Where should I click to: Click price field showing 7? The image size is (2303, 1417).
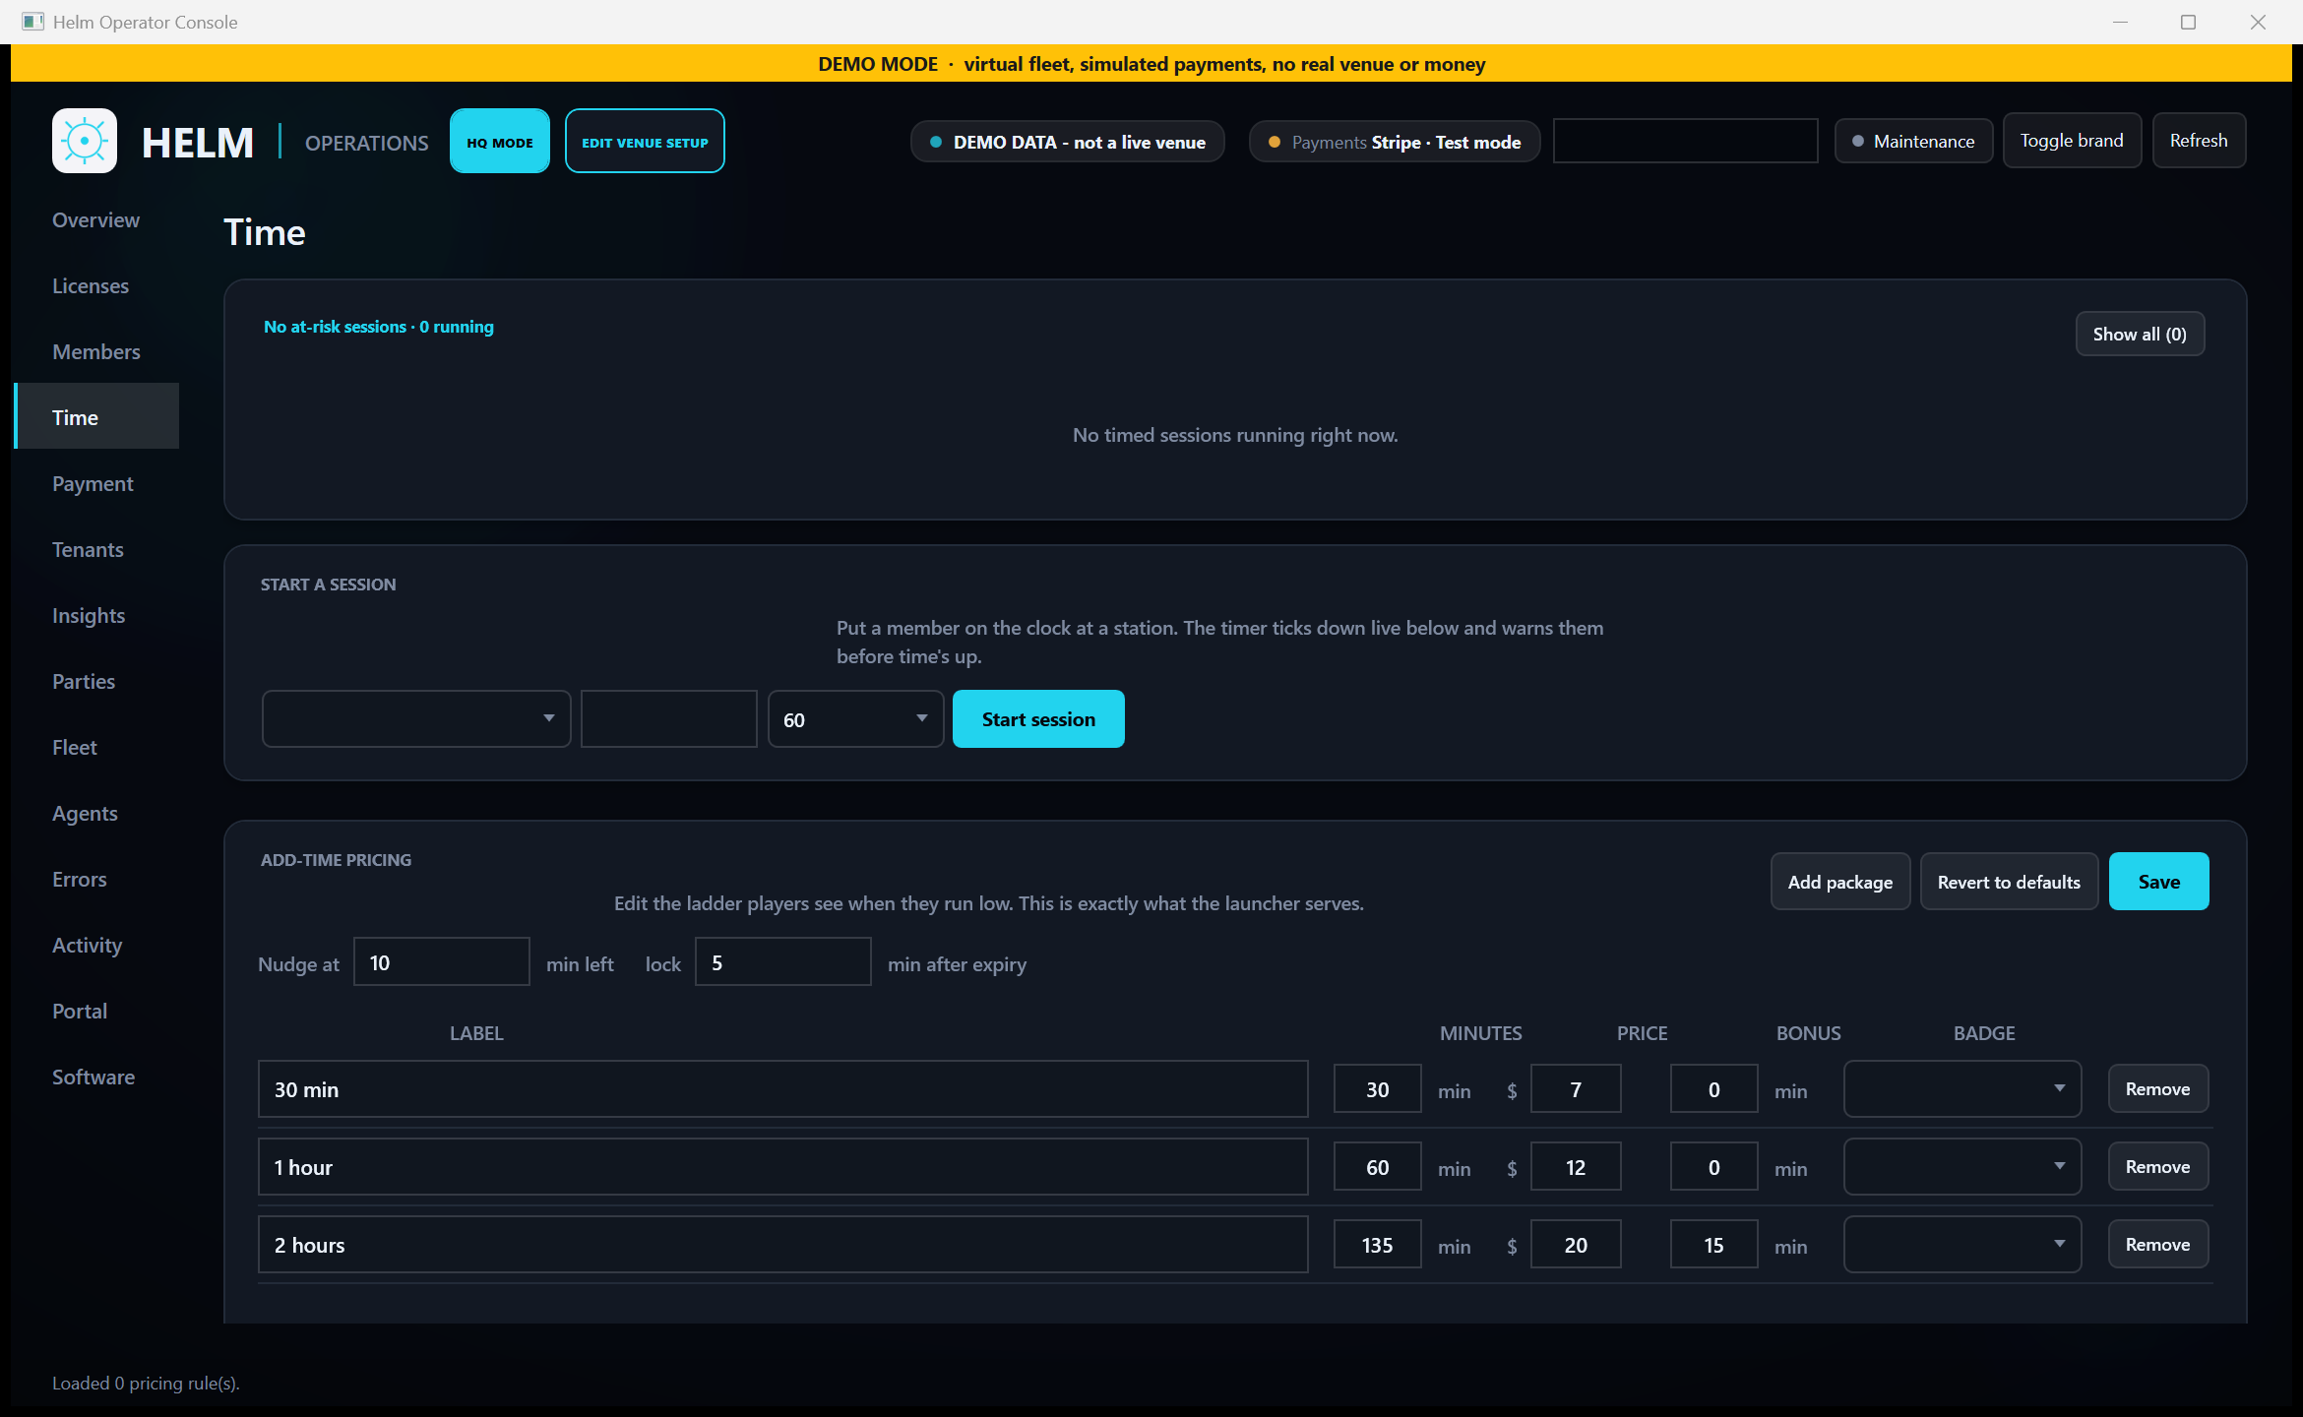pyautogui.click(x=1576, y=1088)
